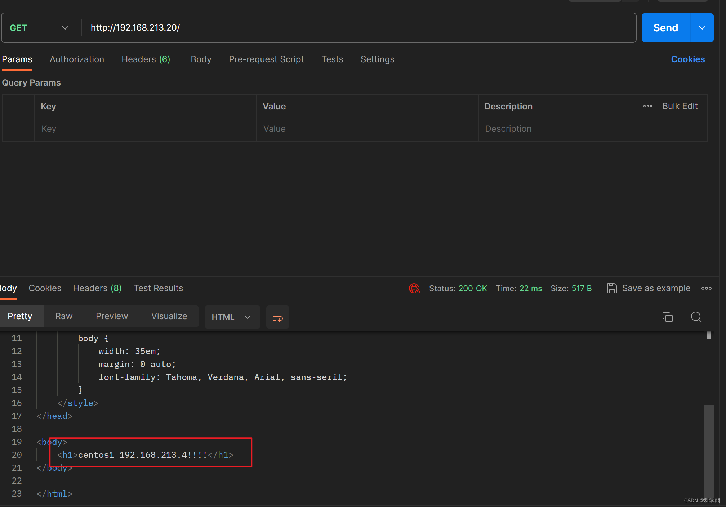Screen dimensions: 726x507
Task: Click the 200 OK status text
Action: click(x=472, y=288)
